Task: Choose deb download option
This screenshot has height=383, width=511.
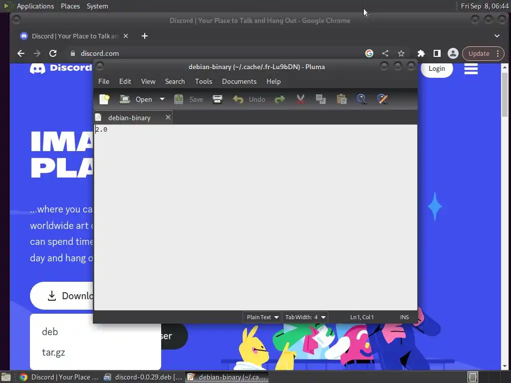Action: (50, 332)
